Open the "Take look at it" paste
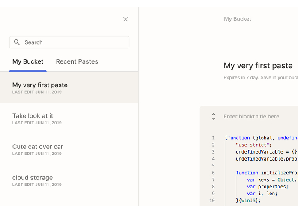Image resolution: width=298 pixels, height=212 pixels. [x=69, y=118]
